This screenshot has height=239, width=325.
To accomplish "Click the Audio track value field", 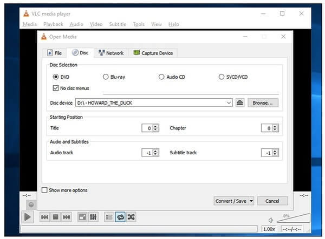I will pyautogui.click(x=147, y=153).
